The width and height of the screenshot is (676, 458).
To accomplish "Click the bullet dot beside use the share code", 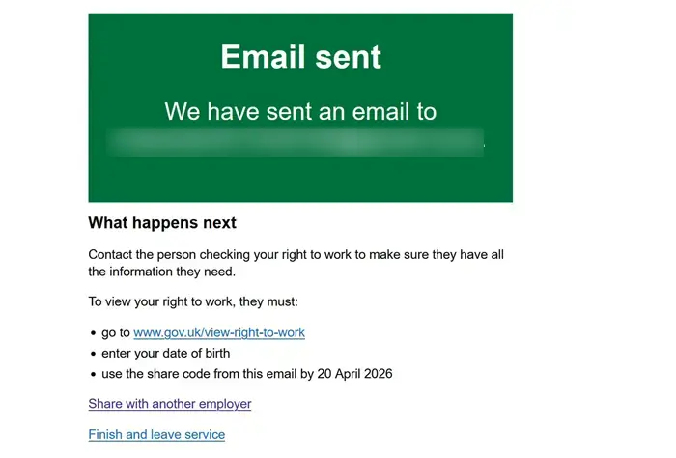I will (x=93, y=373).
